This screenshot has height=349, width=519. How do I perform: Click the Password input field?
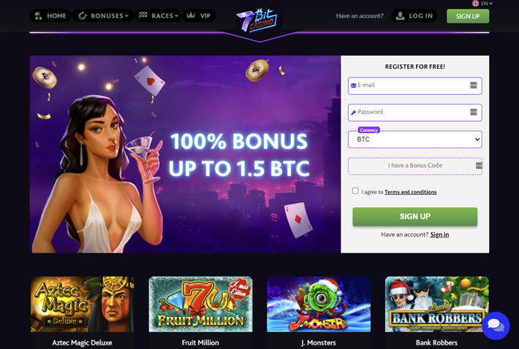point(414,112)
